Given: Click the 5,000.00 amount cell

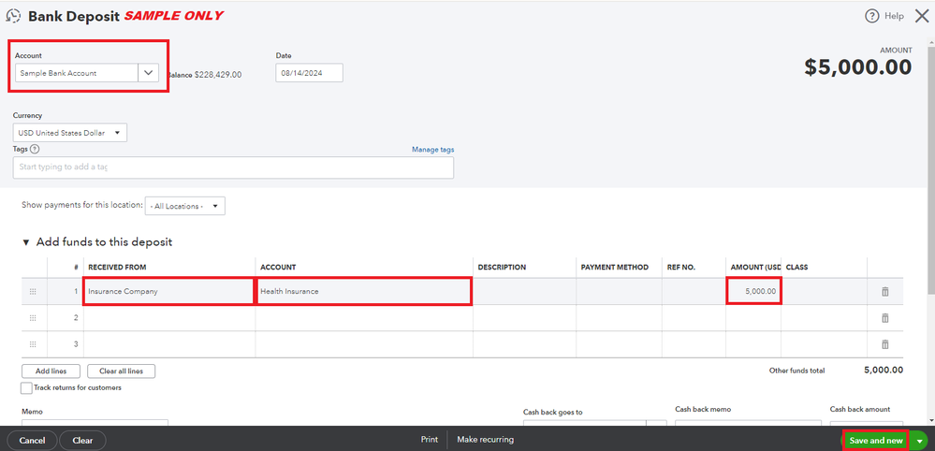Looking at the screenshot, I should [x=753, y=291].
